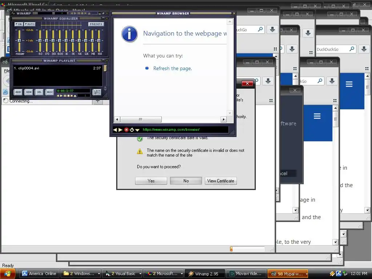This screenshot has width=372, height=279.
Task: Open the playlist MISC menu
Action: [x=50, y=92]
